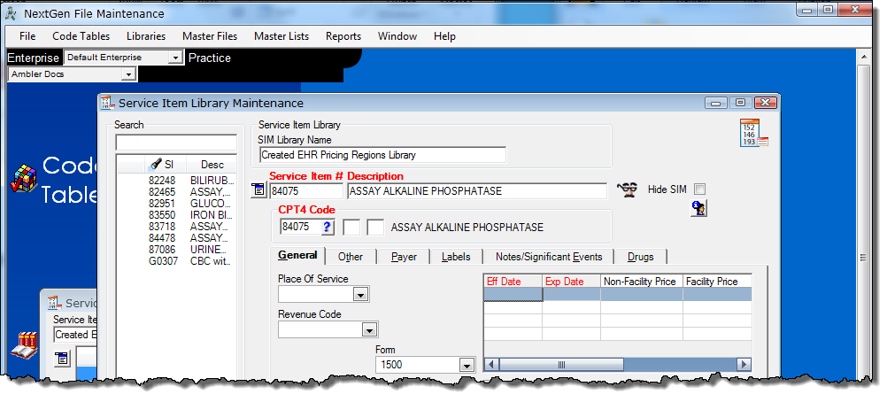Select 82465 ASSAY in the list
The width and height of the screenshot is (887, 402).
[x=176, y=192]
